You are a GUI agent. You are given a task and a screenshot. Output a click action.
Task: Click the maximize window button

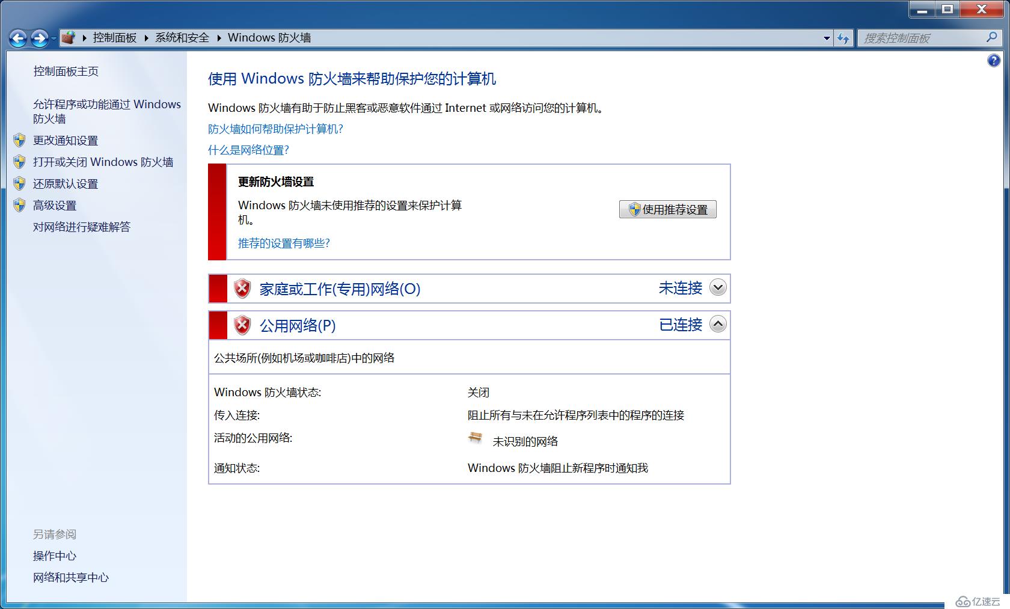947,9
